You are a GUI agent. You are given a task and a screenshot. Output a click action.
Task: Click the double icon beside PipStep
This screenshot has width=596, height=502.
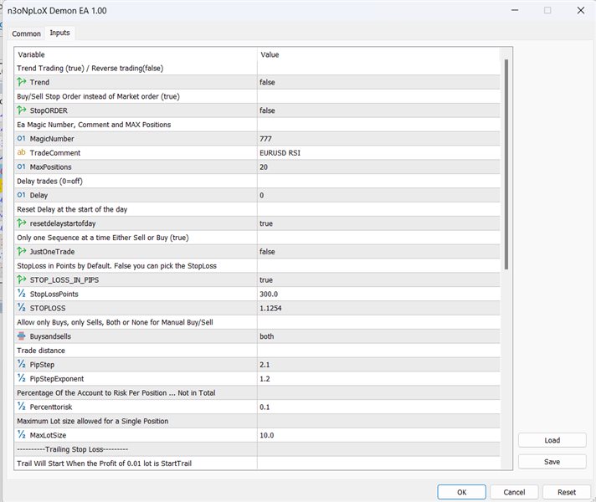pos(21,364)
